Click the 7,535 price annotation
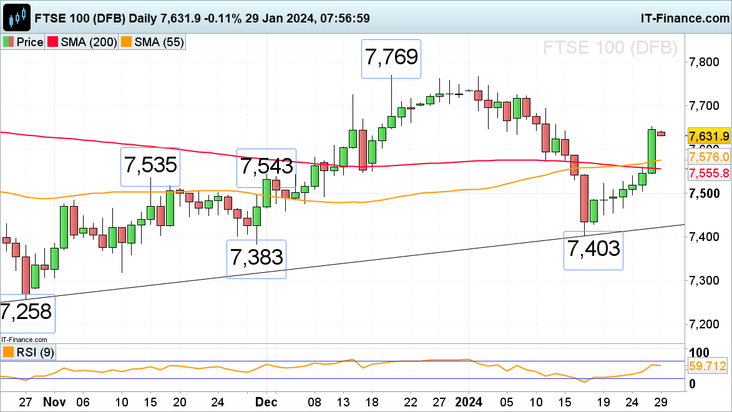The image size is (732, 412). click(x=150, y=166)
